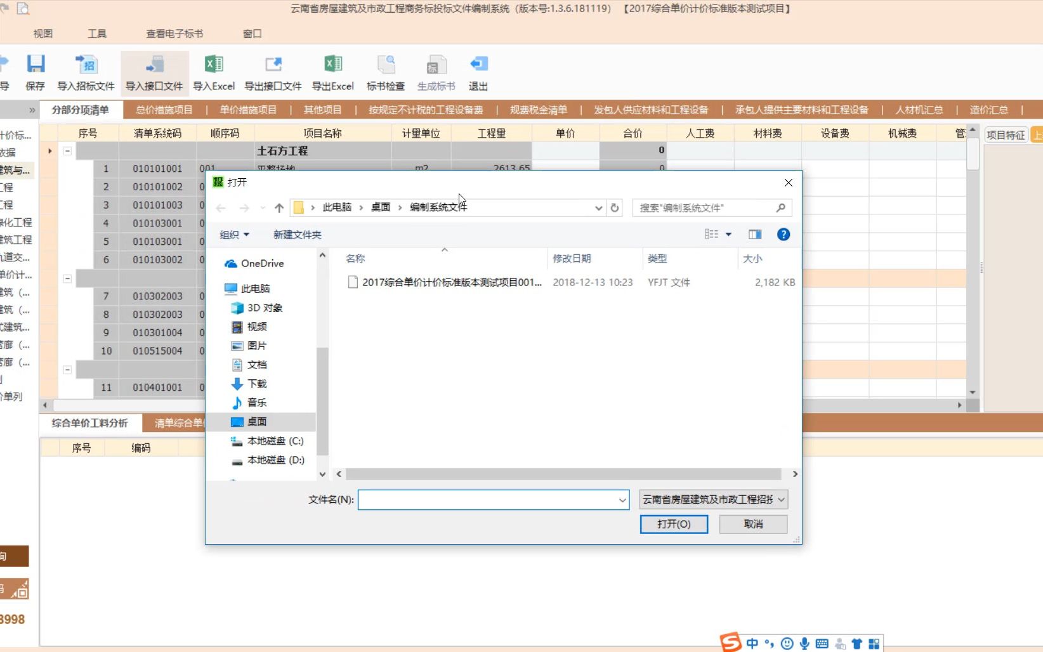Open the 工具 menu
The width and height of the screenshot is (1043, 652).
point(97,34)
